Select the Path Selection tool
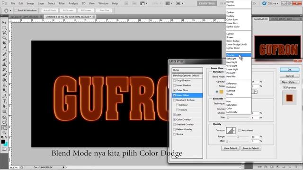Image resolution: width=303 pixels, height=170 pixels. coord(4,106)
